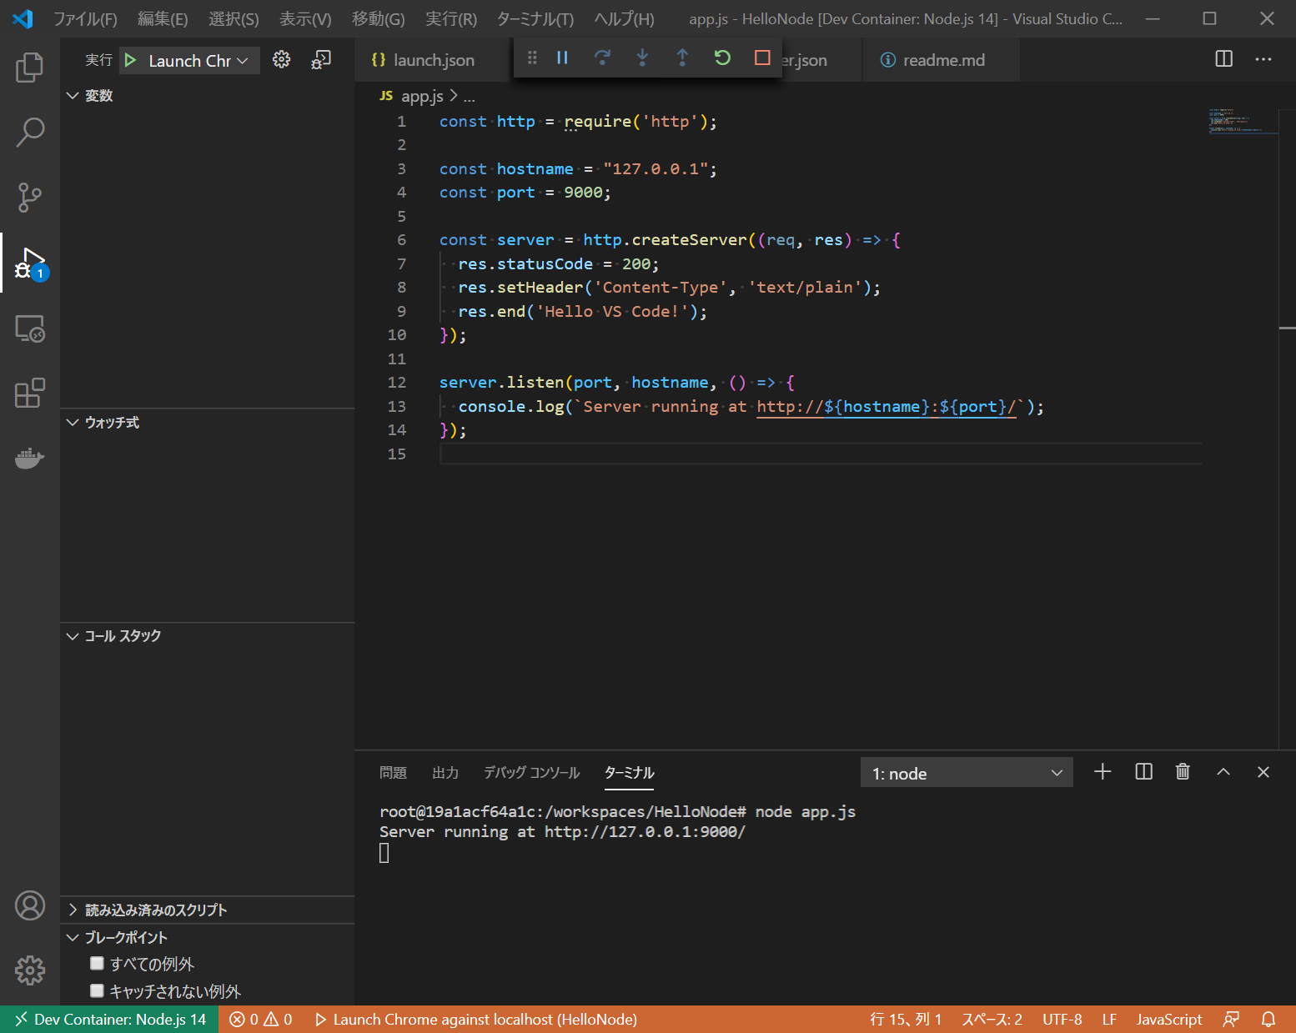The height and width of the screenshot is (1033, 1296).
Task: Close the terminal panel
Action: [x=1263, y=772]
